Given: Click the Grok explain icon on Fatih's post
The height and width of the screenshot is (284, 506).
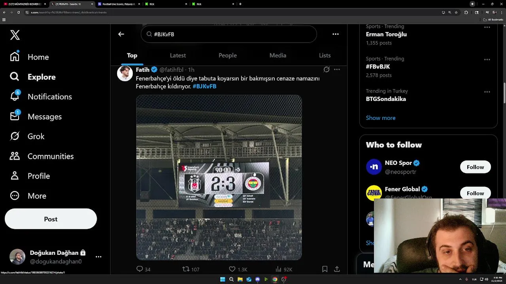Looking at the screenshot, I should pyautogui.click(x=327, y=69).
